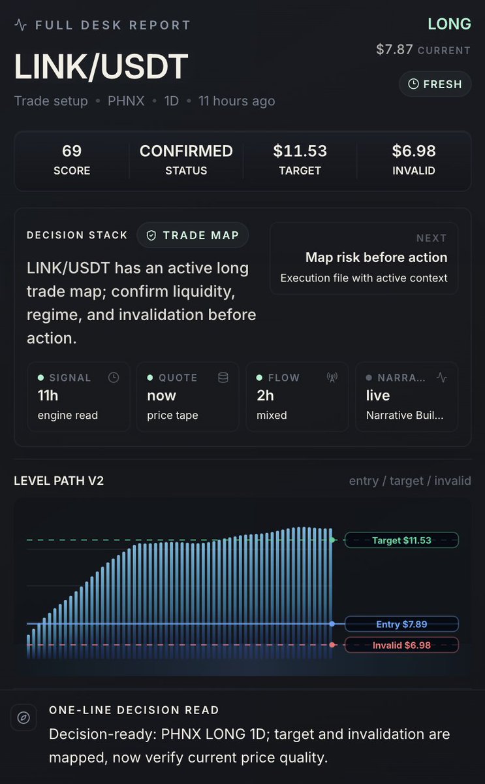Open the FRESH status badge
The image size is (485, 784).
[x=435, y=84]
